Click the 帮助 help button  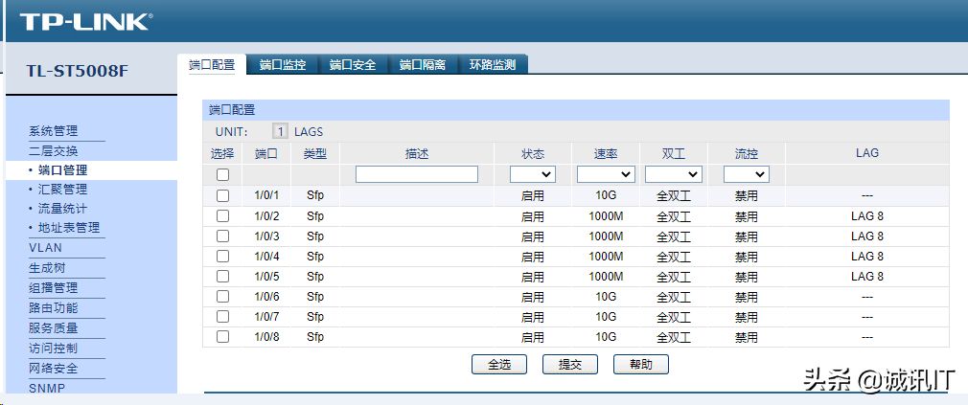640,364
